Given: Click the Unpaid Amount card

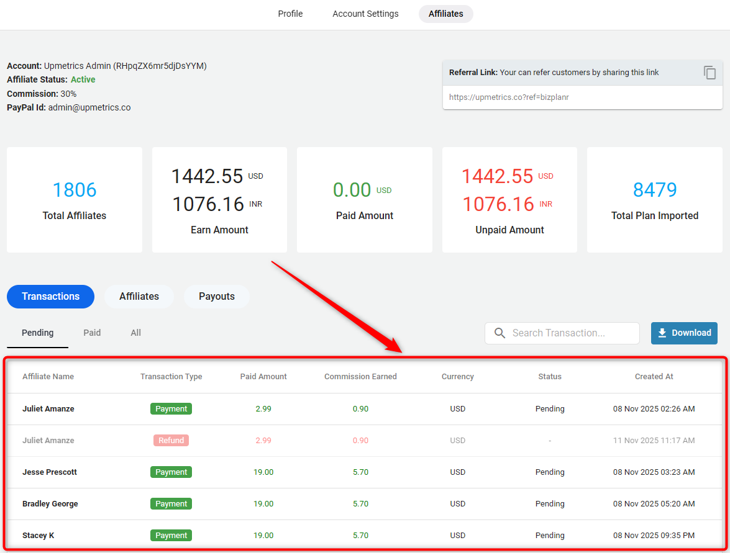Looking at the screenshot, I should pos(509,200).
